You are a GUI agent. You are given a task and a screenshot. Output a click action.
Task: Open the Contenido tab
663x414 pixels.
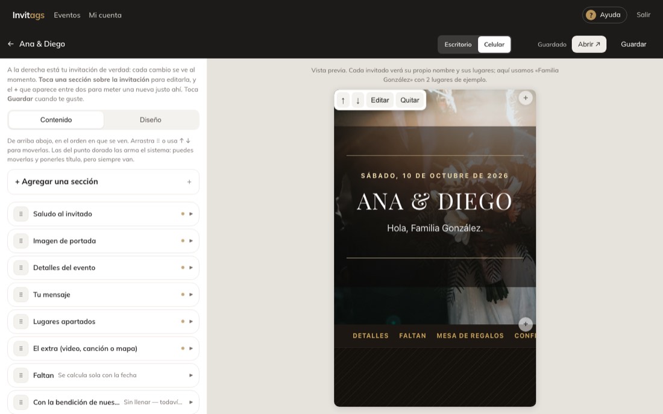point(56,120)
